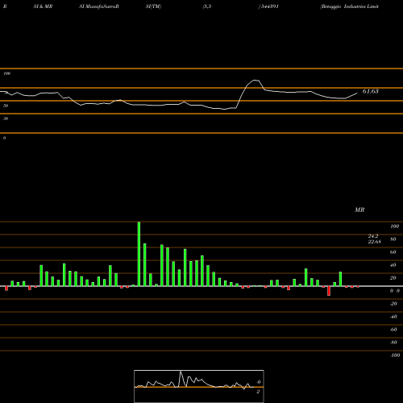Click the 80 axis label on MR panel
The height and width of the screenshot is (403, 403).
[x=393, y=239]
